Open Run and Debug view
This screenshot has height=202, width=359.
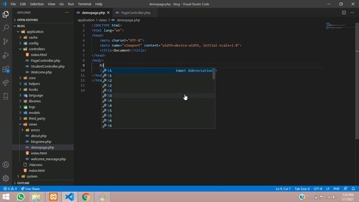(6, 55)
